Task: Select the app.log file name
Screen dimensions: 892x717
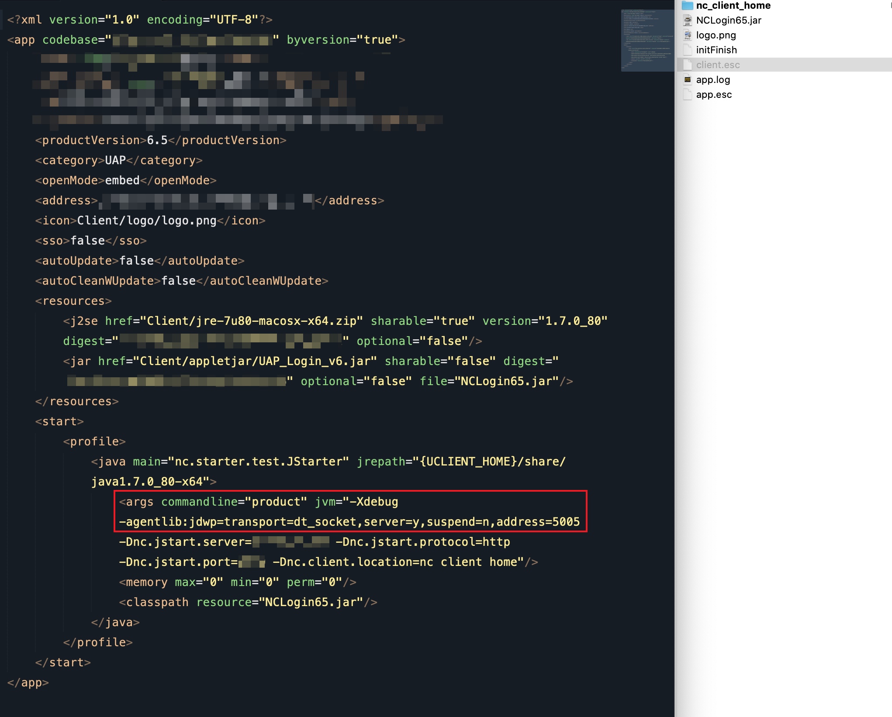Action: point(713,79)
